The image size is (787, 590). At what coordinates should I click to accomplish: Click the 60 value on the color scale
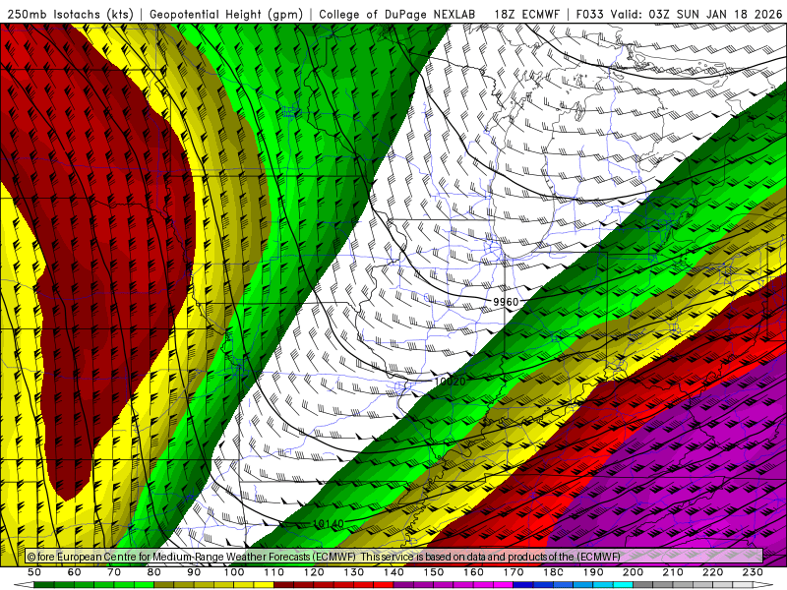(75, 572)
